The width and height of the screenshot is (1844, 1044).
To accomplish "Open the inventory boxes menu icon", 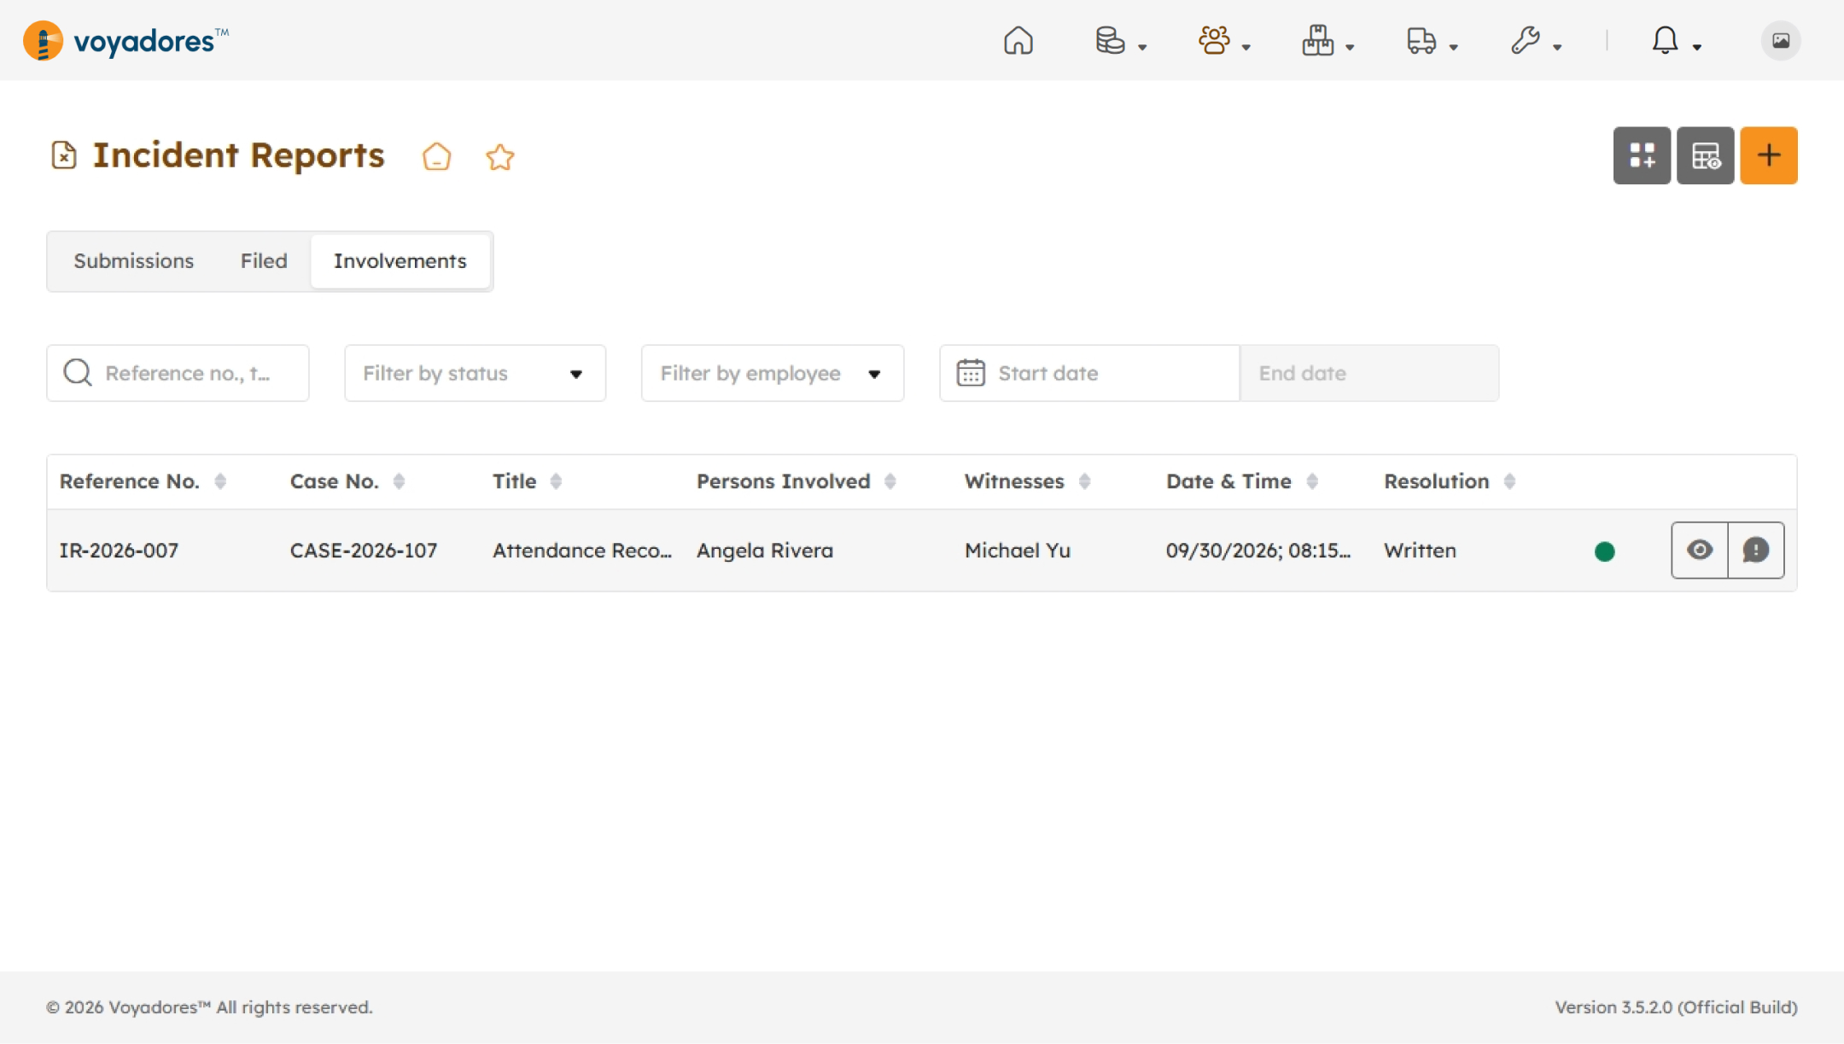I will coord(1318,40).
